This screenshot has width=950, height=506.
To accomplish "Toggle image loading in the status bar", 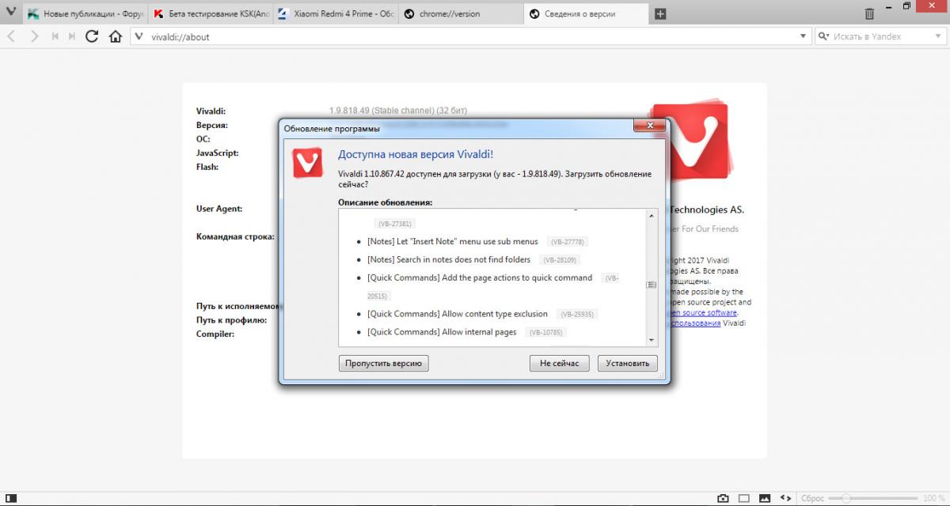I will click(x=764, y=498).
